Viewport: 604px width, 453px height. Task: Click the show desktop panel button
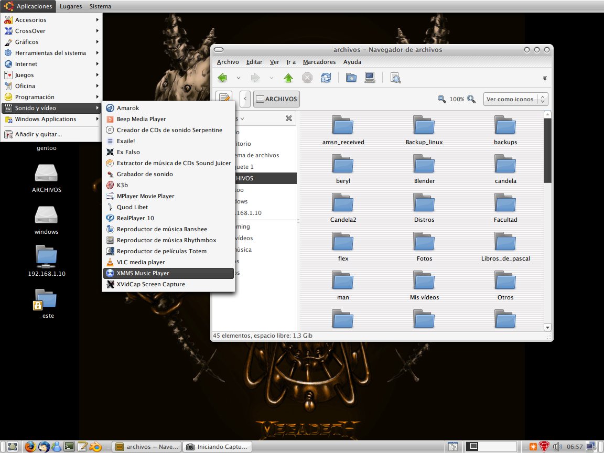[x=13, y=447]
